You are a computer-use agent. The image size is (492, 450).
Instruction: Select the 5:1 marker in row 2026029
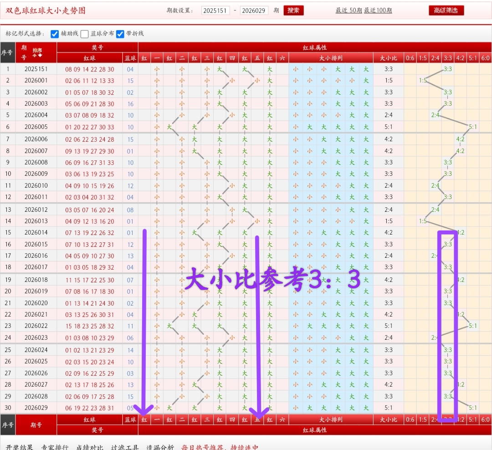(473, 408)
